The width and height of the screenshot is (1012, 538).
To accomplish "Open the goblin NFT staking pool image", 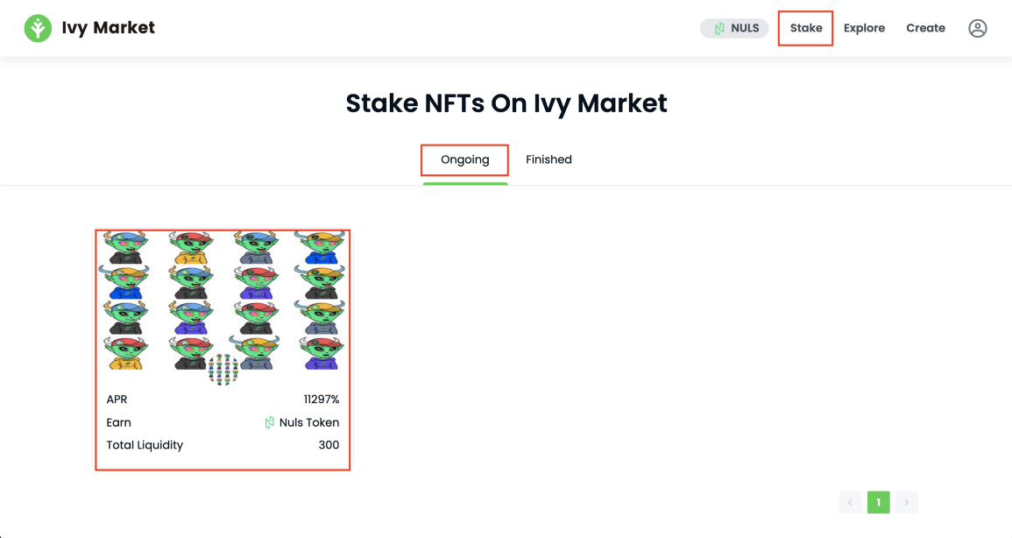I will 223,300.
